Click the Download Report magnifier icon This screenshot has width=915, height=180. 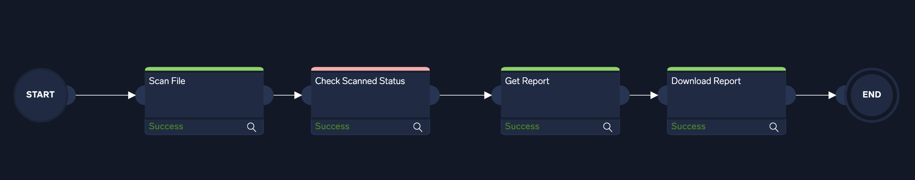coord(774,127)
